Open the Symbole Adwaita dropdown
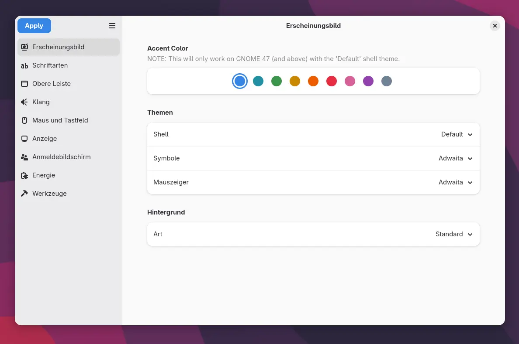 tap(456, 158)
